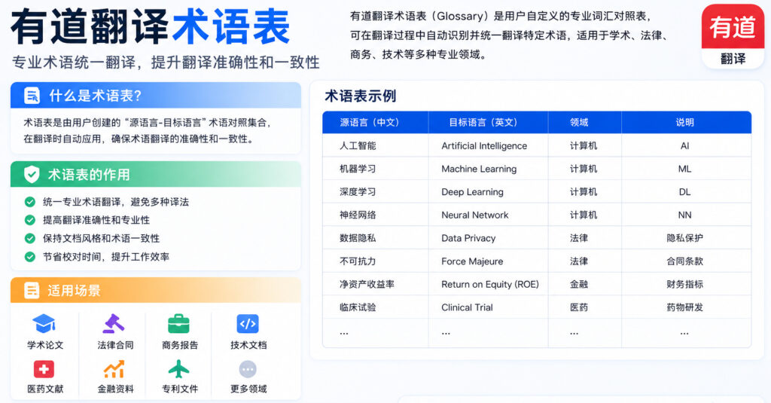
Task: Click the 有道翻译术语表 main title
Action: coord(151,27)
